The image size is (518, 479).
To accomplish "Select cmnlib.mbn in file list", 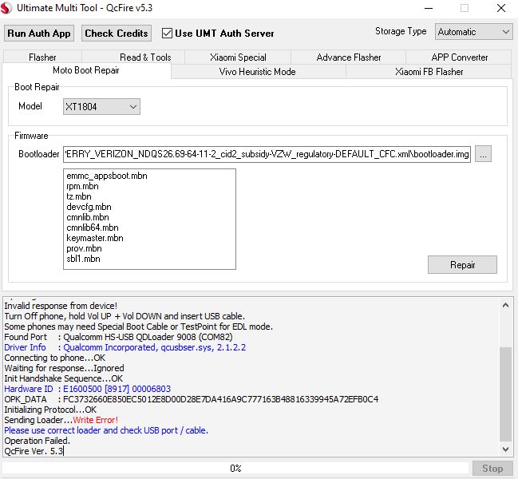I will [88, 217].
